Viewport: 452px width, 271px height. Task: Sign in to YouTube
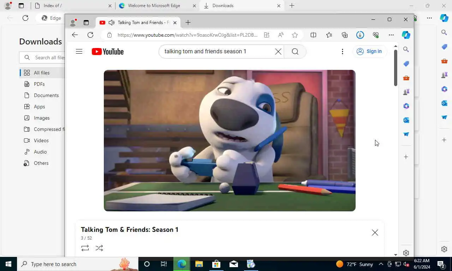point(369,52)
